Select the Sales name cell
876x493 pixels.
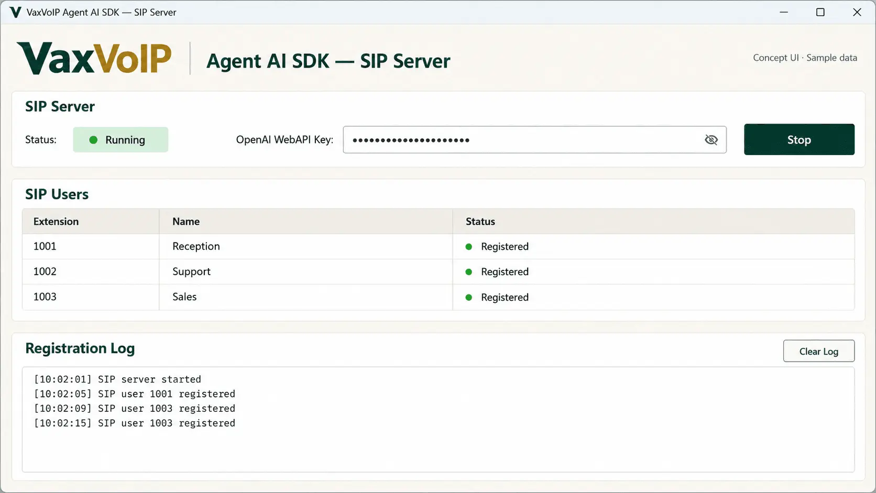click(305, 297)
